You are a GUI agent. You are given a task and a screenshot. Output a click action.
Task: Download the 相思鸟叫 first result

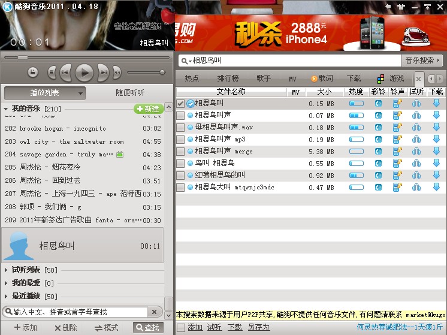pos(436,103)
